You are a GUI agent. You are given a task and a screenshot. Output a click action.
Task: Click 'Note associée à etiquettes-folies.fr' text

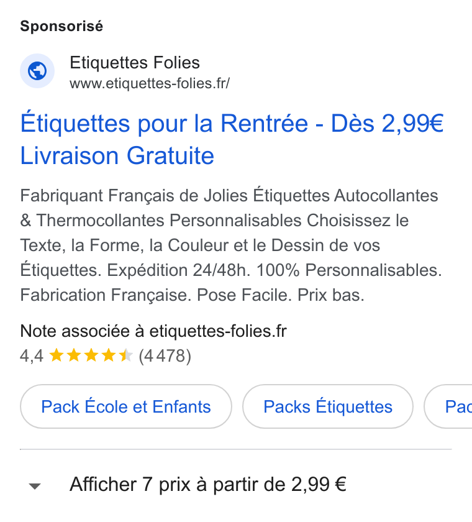coord(153,331)
